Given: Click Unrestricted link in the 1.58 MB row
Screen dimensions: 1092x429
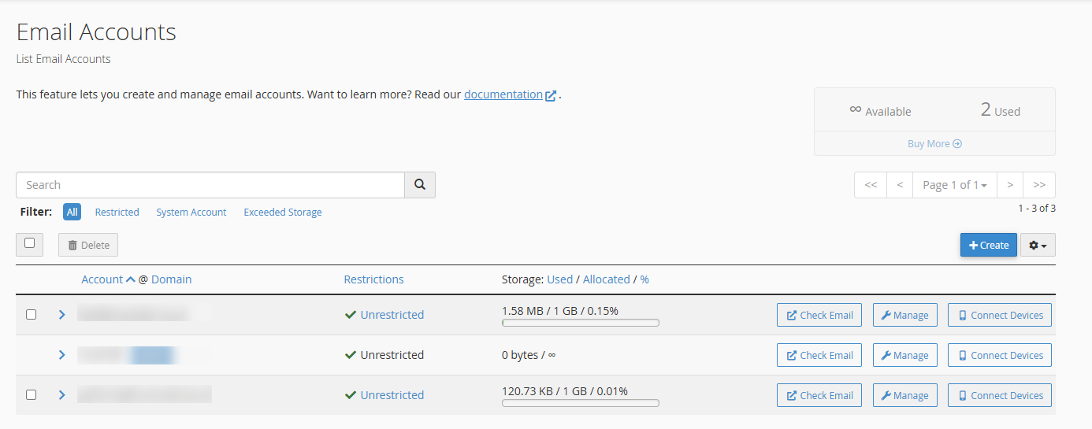Looking at the screenshot, I should point(392,315).
